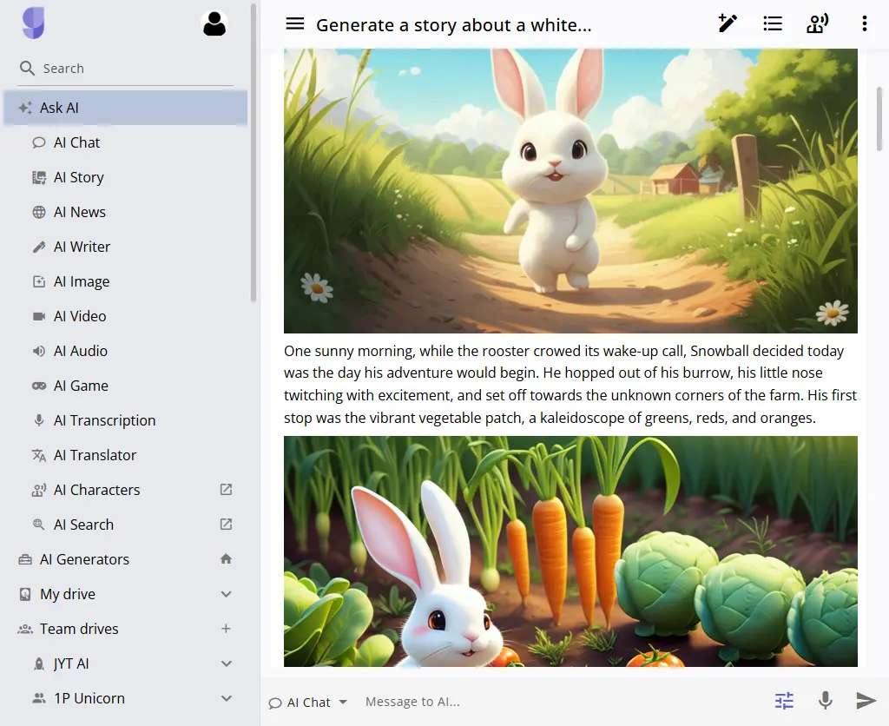The height and width of the screenshot is (726, 889).
Task: Open 1P Unicorn team drive
Action: [x=125, y=698]
